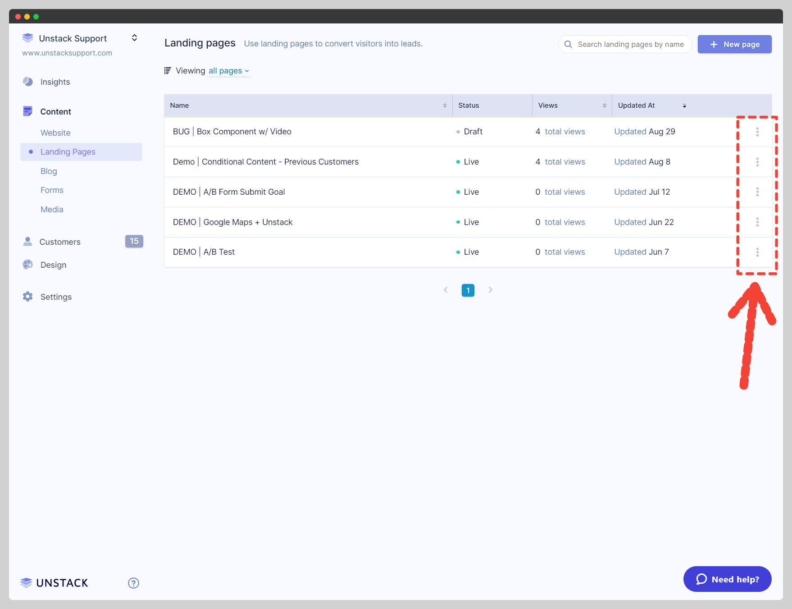The height and width of the screenshot is (609, 792).
Task: Sort the table by Name column
Action: click(445, 105)
